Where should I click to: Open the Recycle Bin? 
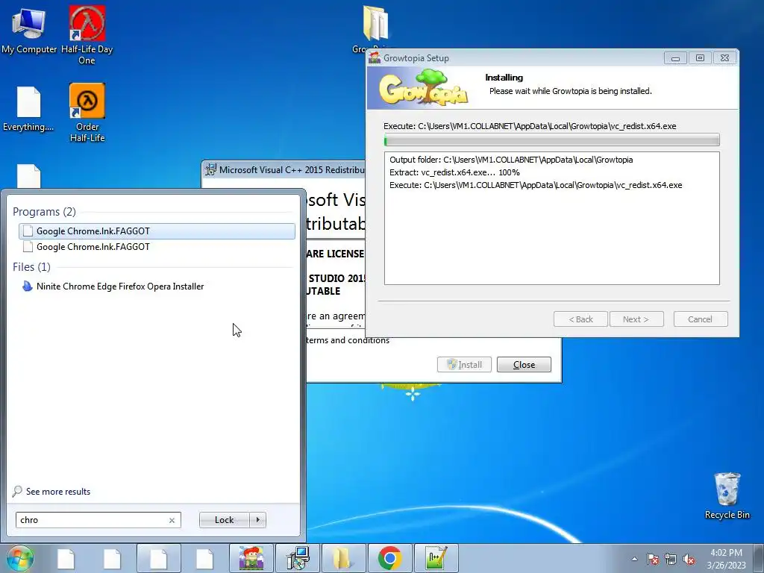(x=727, y=495)
